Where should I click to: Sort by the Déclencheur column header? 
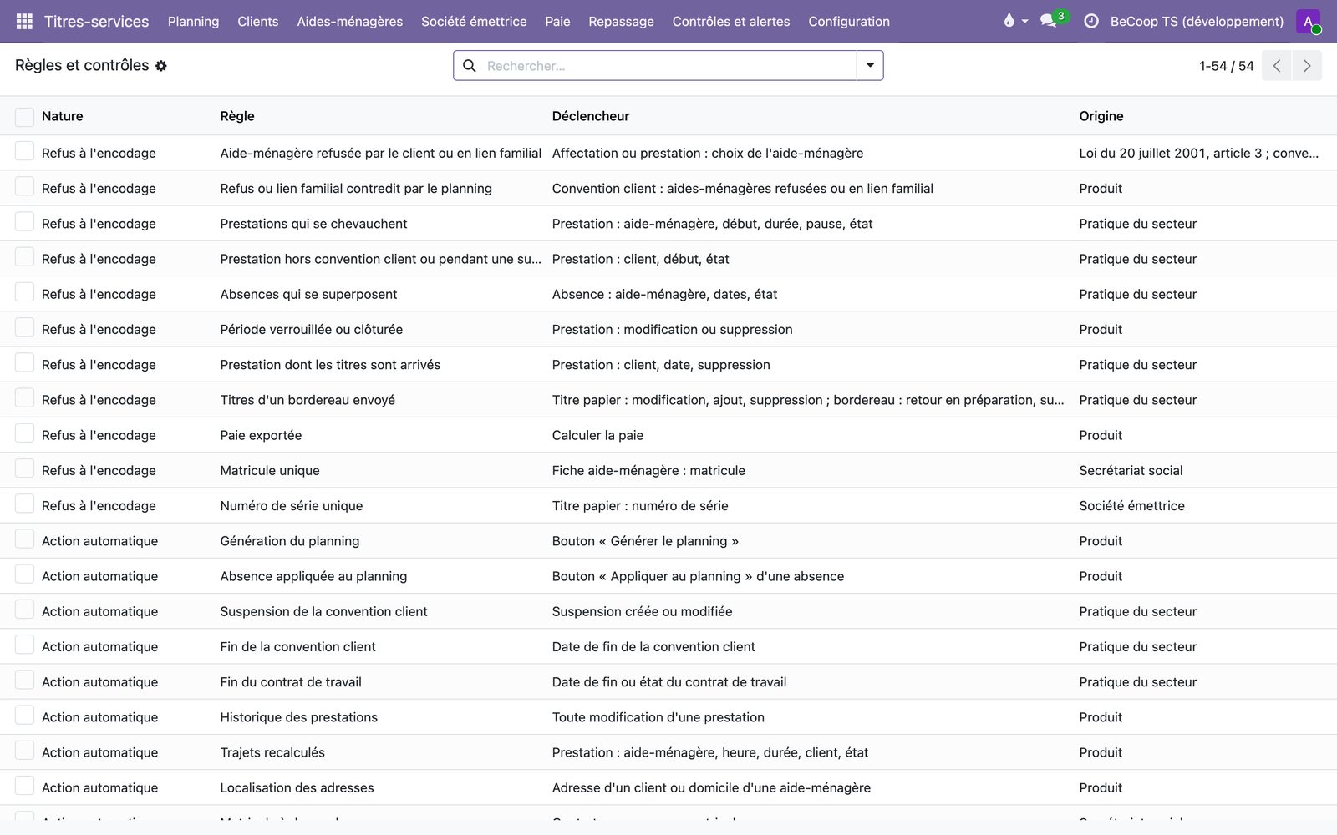591,116
